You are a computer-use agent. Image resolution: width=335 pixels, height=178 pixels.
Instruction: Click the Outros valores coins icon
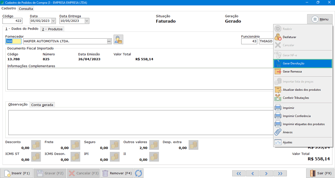point(154,145)
